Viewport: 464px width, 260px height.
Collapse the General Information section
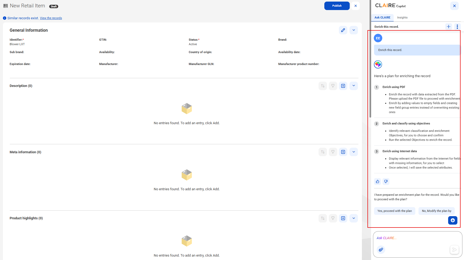click(x=354, y=30)
